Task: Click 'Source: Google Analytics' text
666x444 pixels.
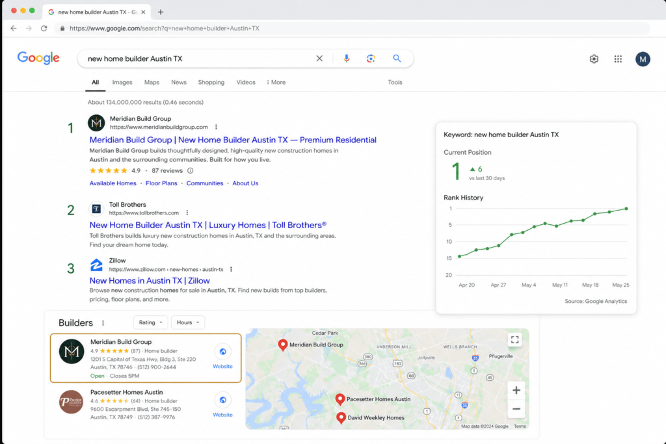Action: click(x=596, y=302)
